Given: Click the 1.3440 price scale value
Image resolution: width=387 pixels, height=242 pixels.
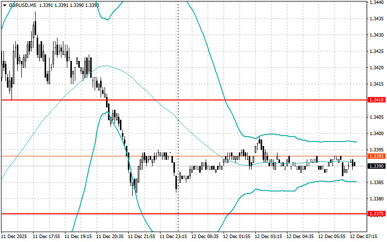Looking at the screenshot, I should 377,2.
